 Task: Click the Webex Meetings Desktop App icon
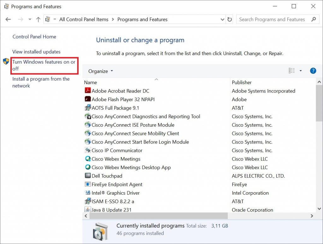(x=88, y=167)
